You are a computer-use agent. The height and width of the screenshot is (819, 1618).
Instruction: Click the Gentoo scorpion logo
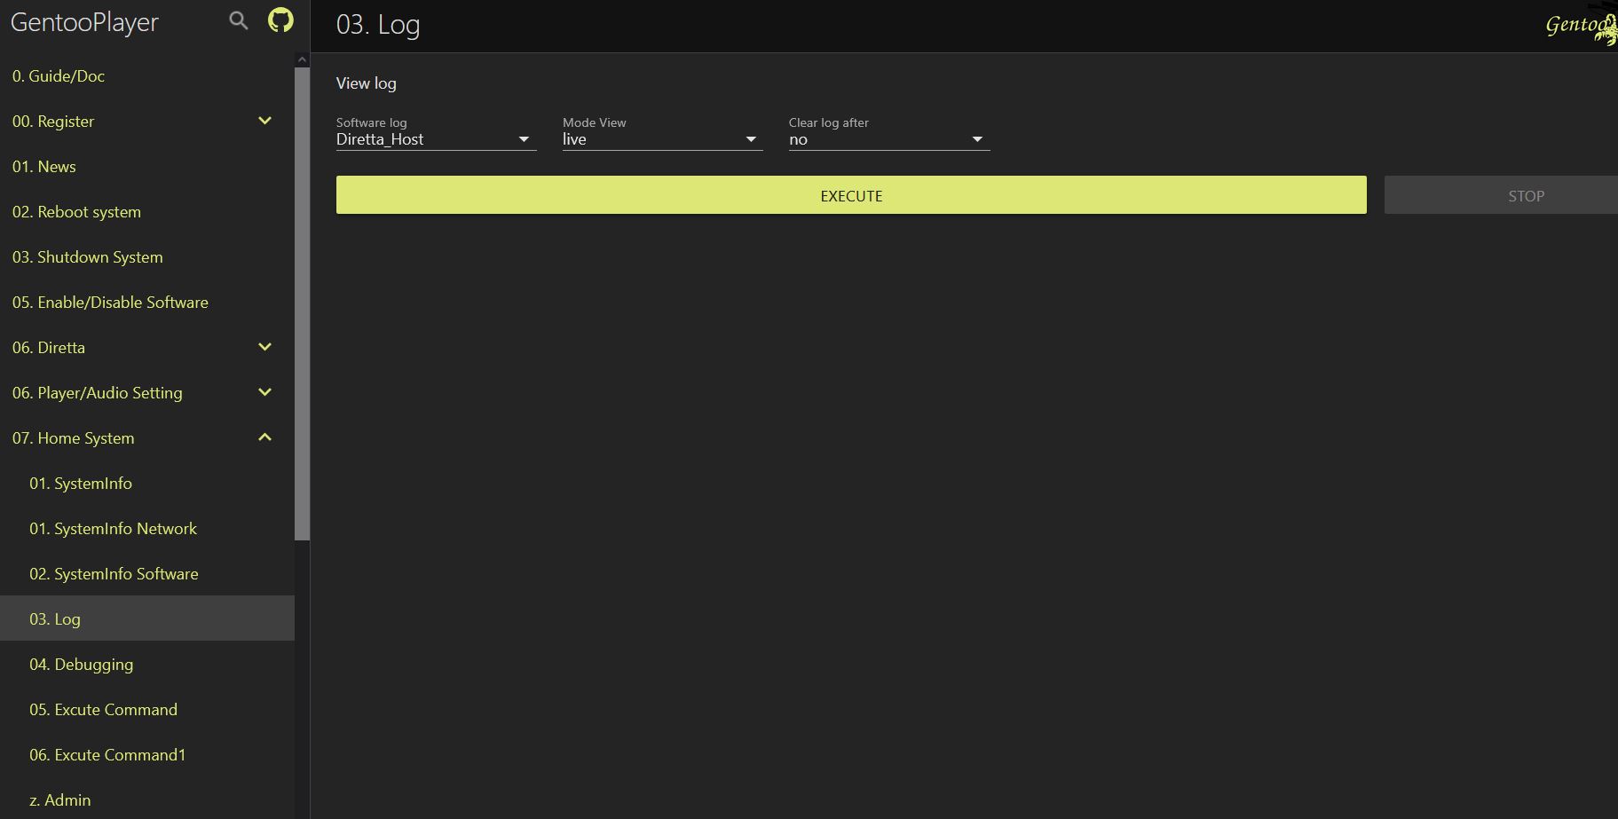pos(1582,24)
